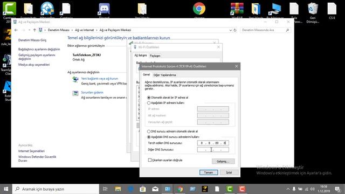The height and width of the screenshot is (194, 345).
Task: Open the Chrome desktop shortcut
Action: pos(199,10)
